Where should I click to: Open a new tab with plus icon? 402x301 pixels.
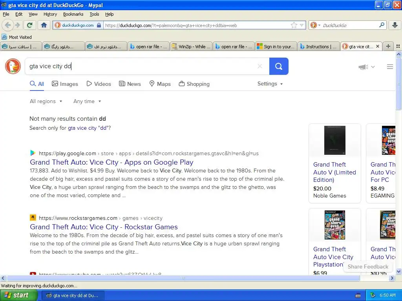pyautogui.click(x=388, y=46)
